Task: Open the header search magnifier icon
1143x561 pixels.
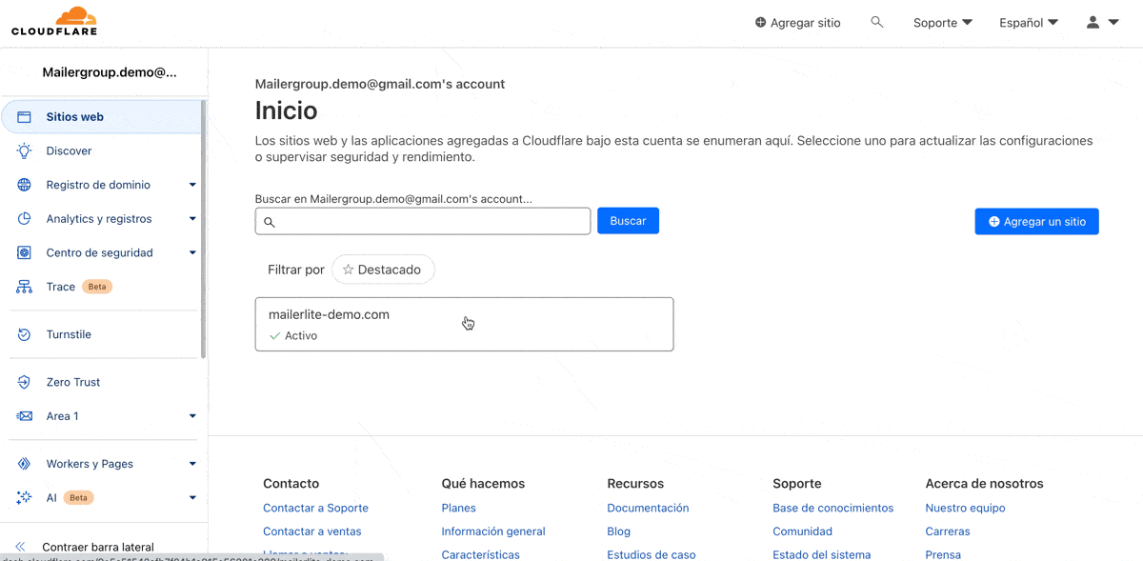Action: click(x=877, y=22)
